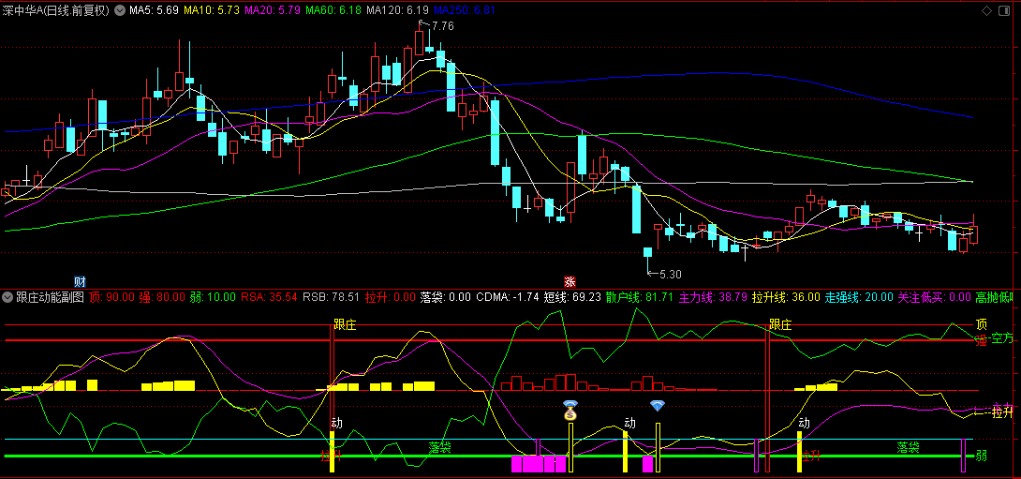This screenshot has width=1021, height=479.
Task: Select the 散户线: 81.71 value
Action: (640, 297)
